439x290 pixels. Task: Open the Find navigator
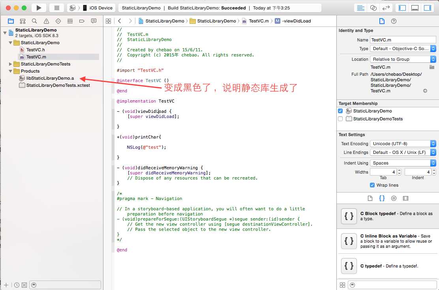click(34, 21)
